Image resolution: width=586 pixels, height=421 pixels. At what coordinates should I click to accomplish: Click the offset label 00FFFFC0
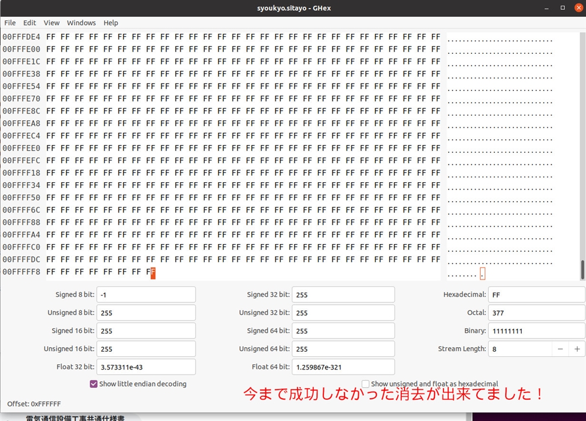click(x=21, y=247)
